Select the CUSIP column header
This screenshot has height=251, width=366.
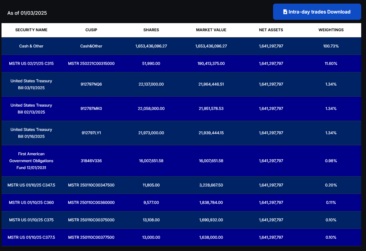91,30
